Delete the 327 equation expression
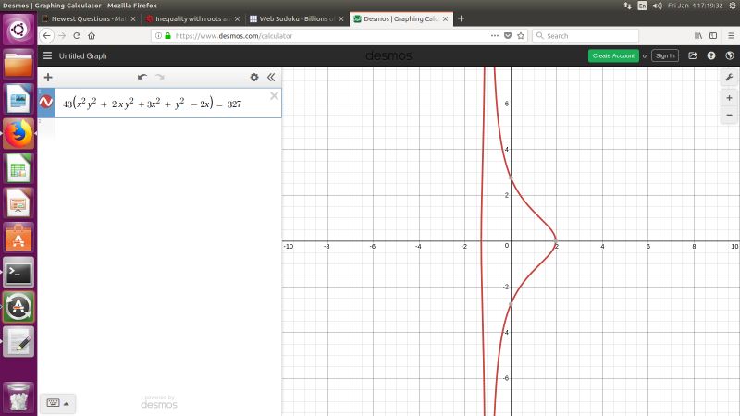The width and height of the screenshot is (740, 416). (x=274, y=96)
